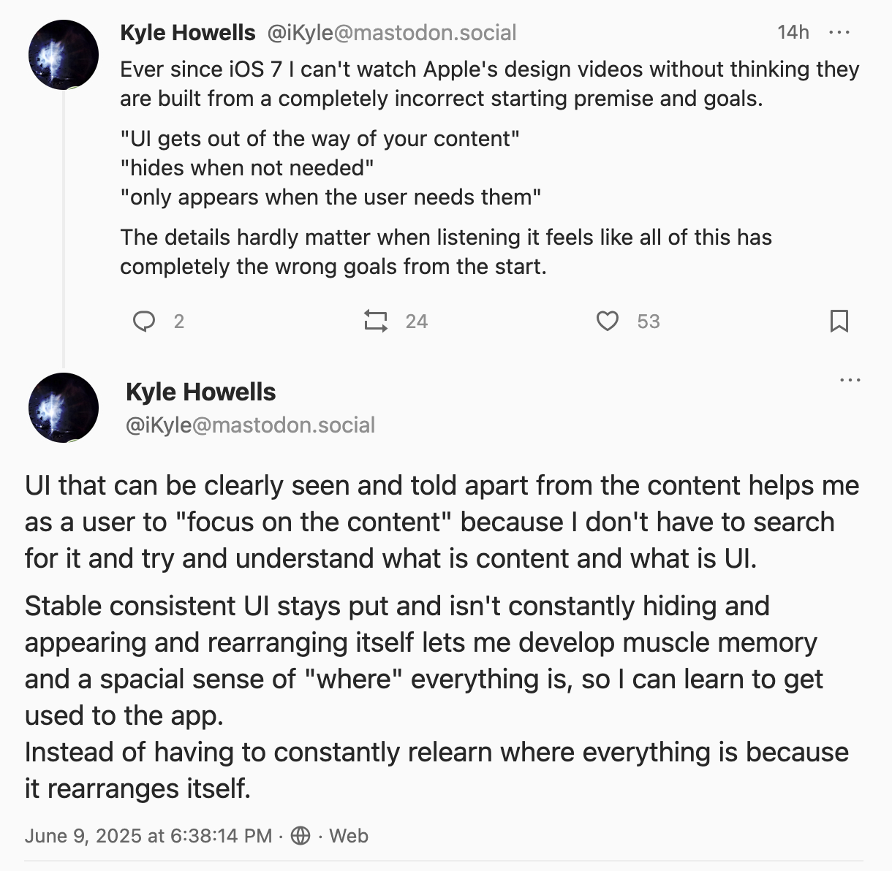The height and width of the screenshot is (871, 892).
Task: Boost the post about Apple's design videos
Action: click(376, 321)
